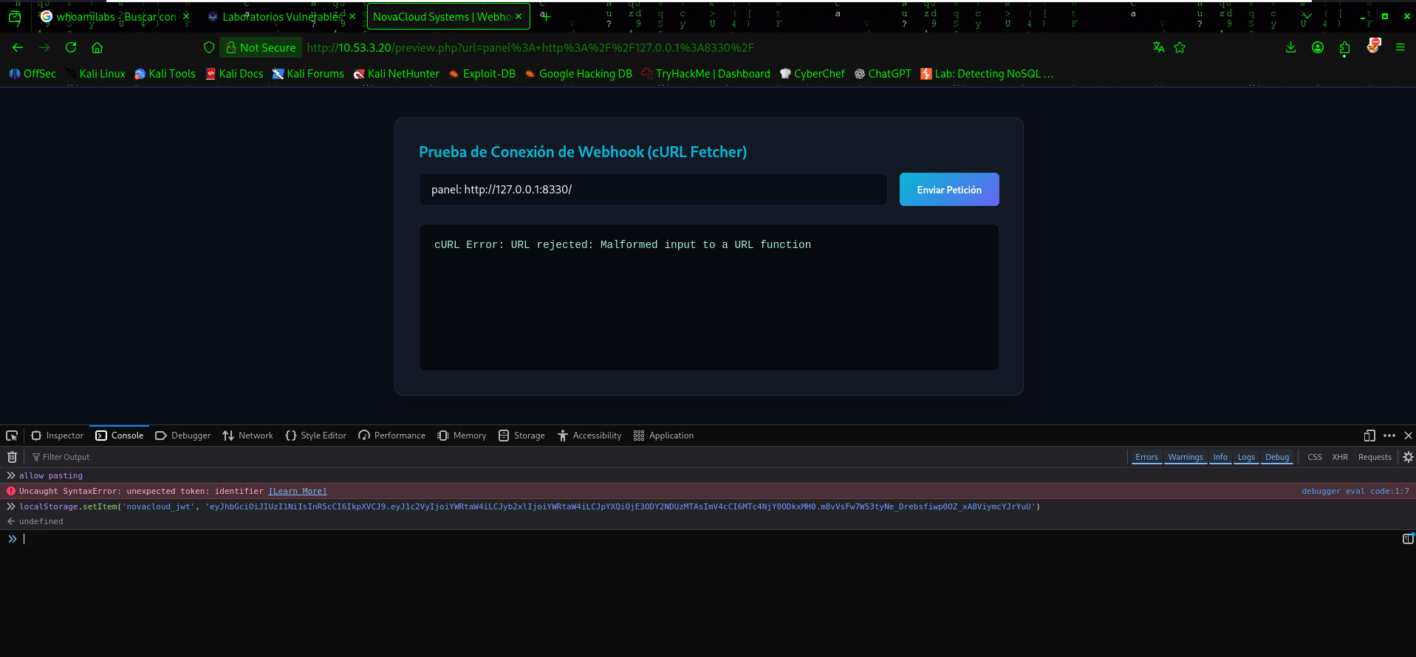The height and width of the screenshot is (657, 1416).
Task: Close the NovaCloud Systems tab
Action: click(x=519, y=16)
